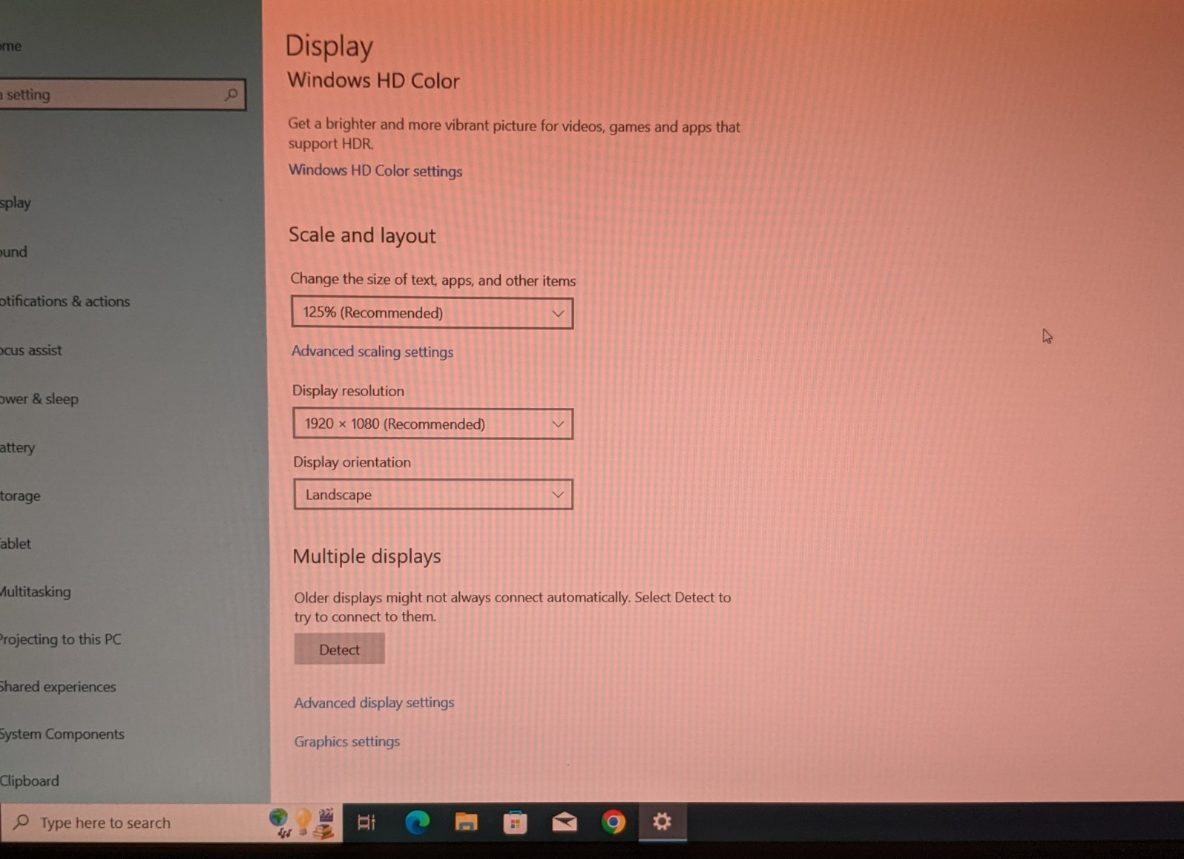Open Advanced display settings link
Image resolution: width=1184 pixels, height=859 pixels.
[374, 702]
